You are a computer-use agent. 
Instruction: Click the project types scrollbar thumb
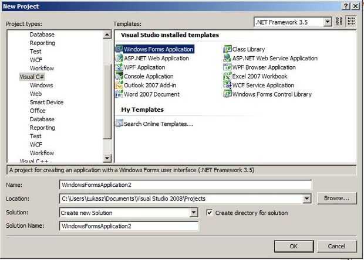(107, 102)
